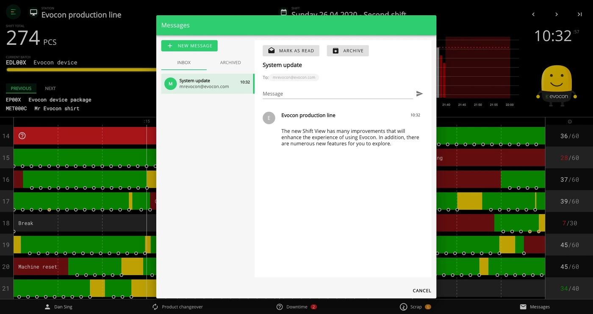The image size is (593, 314).
Task: Select the Next batches tab
Action: pos(50,88)
